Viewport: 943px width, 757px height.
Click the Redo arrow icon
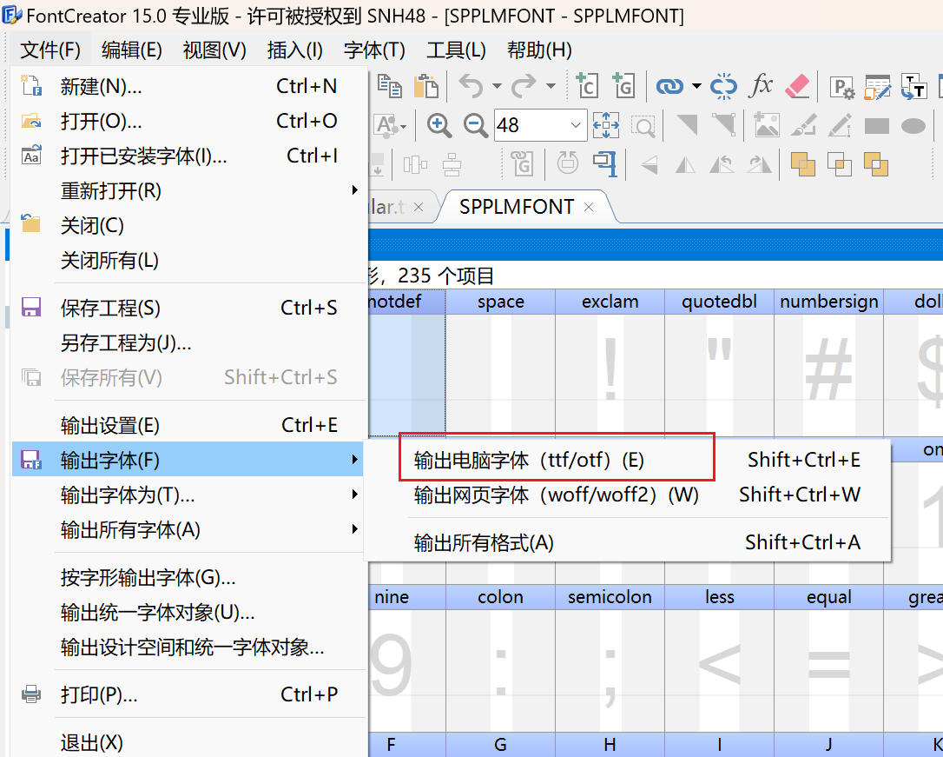coord(524,87)
